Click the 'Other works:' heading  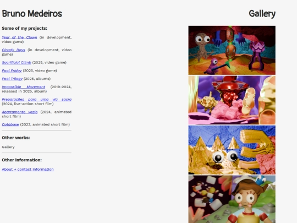[x=16, y=138]
